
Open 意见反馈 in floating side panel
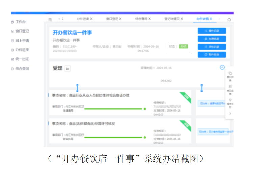230,90
